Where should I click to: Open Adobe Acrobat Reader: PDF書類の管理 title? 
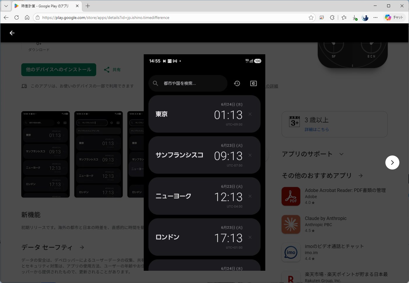click(x=345, y=190)
